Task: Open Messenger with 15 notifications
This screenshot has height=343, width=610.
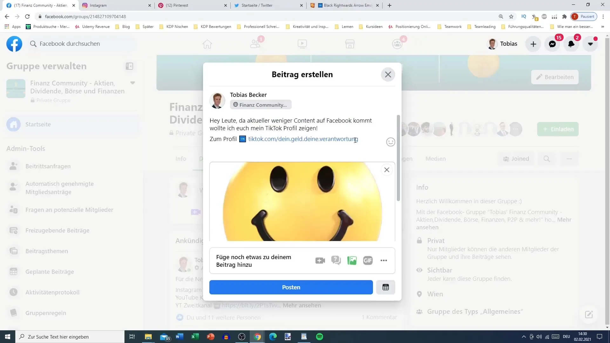Action: tap(552, 44)
